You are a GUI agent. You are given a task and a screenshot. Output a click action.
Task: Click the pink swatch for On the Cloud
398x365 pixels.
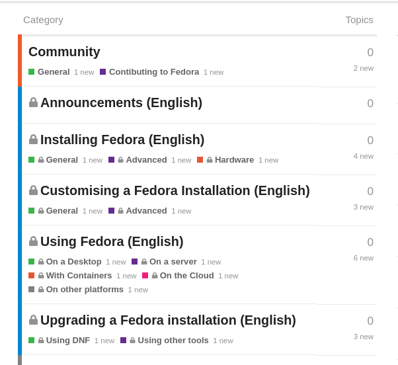pos(145,275)
